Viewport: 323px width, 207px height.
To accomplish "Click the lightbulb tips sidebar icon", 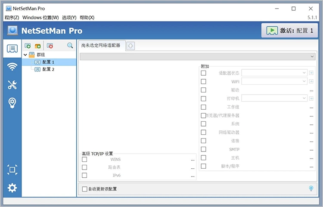I will (x=12, y=102).
